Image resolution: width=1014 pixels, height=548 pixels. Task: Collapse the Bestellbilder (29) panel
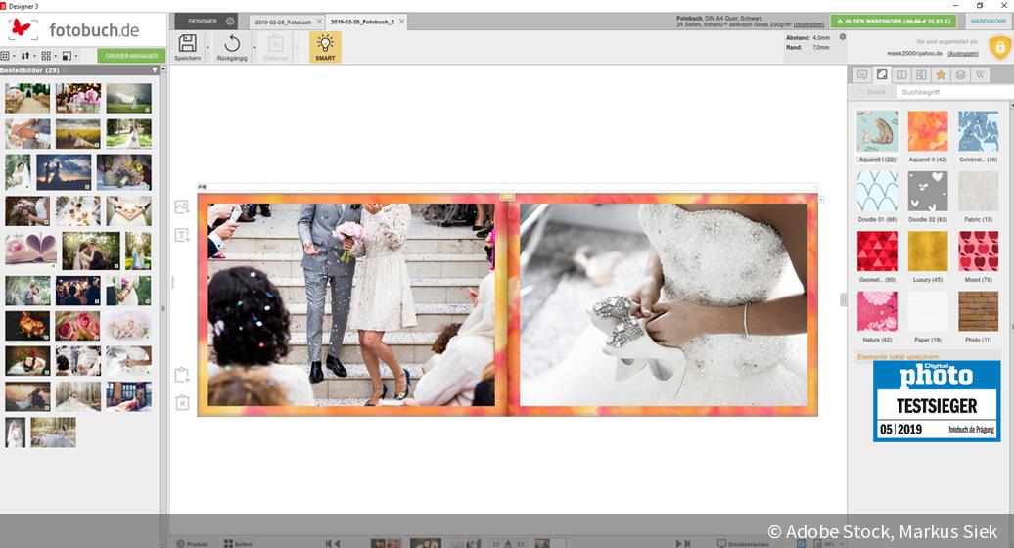pyautogui.click(x=154, y=69)
